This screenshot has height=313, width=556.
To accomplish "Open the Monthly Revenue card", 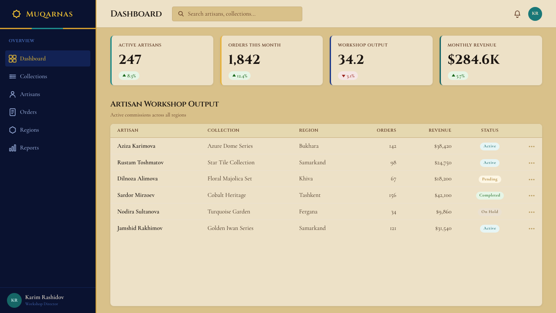I will (491, 60).
